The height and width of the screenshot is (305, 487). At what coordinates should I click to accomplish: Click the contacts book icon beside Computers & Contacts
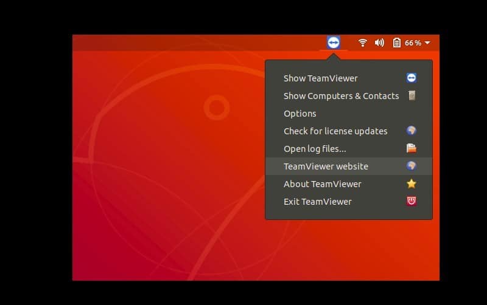point(412,95)
